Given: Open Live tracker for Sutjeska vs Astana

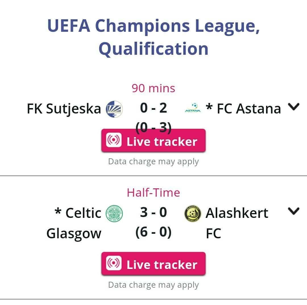Looking at the screenshot, I should 153,141.
